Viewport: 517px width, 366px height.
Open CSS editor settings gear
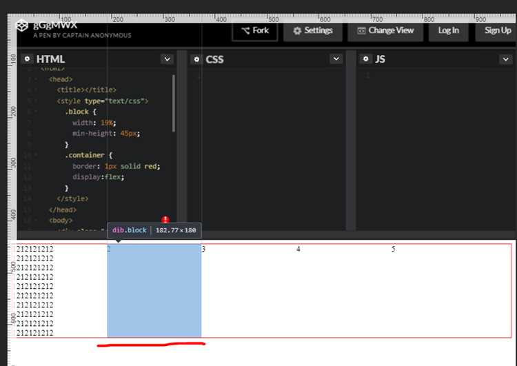196,59
